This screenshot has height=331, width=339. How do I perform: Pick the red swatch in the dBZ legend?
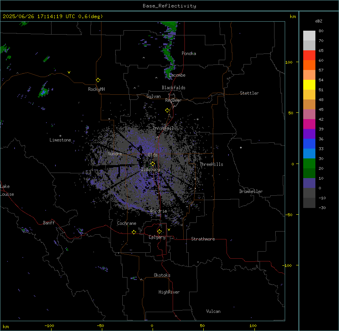[309, 55]
